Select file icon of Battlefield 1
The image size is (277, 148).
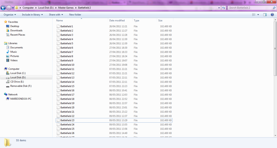click(58, 26)
